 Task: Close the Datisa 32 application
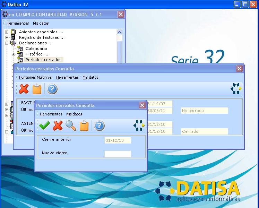253,4
